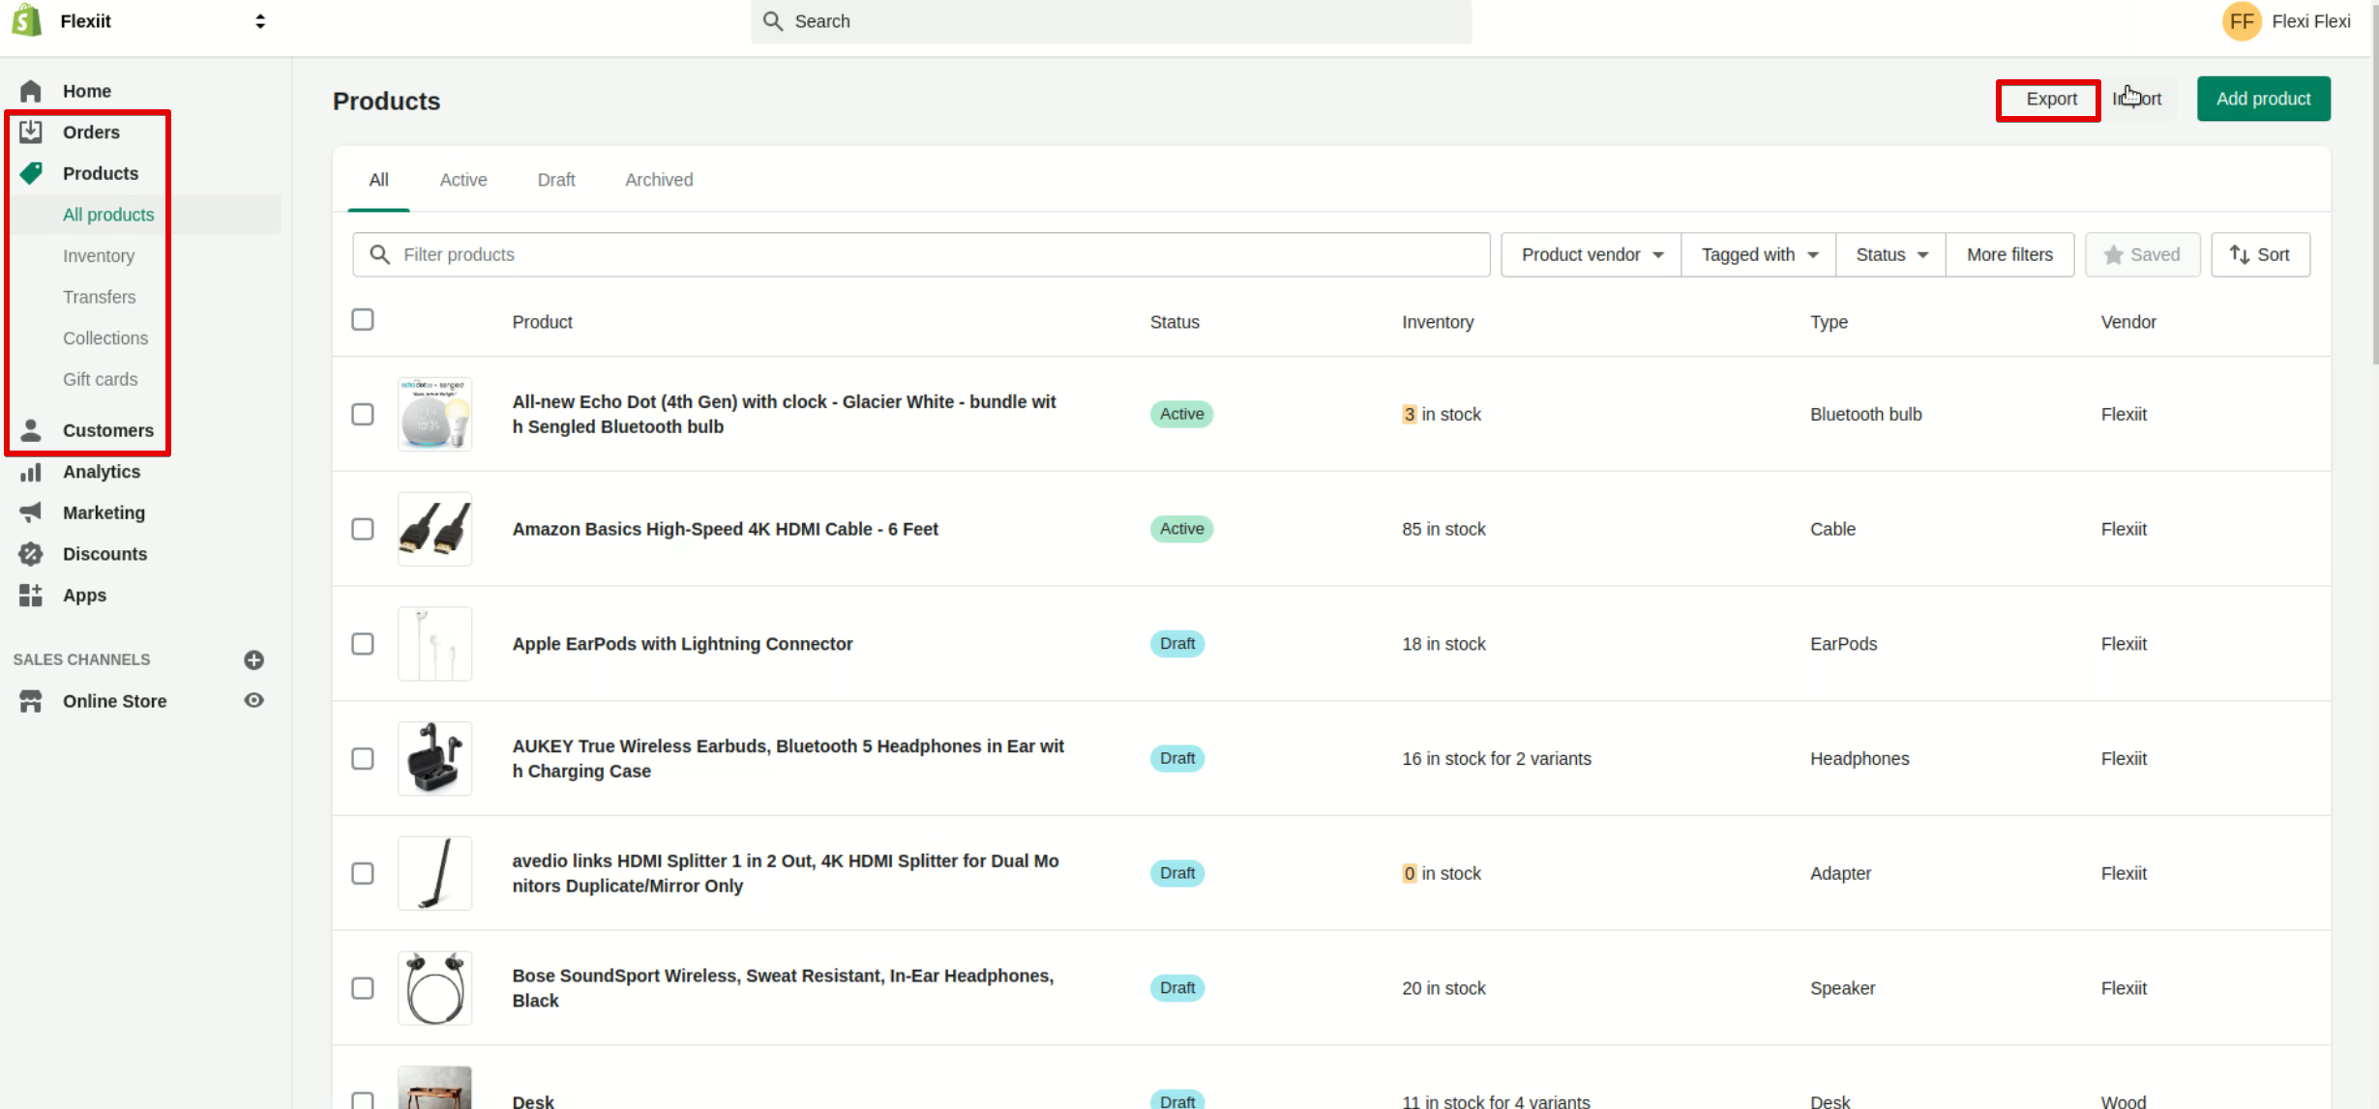The height and width of the screenshot is (1109, 2379).
Task: Click the Inventory column header
Action: tap(1438, 322)
